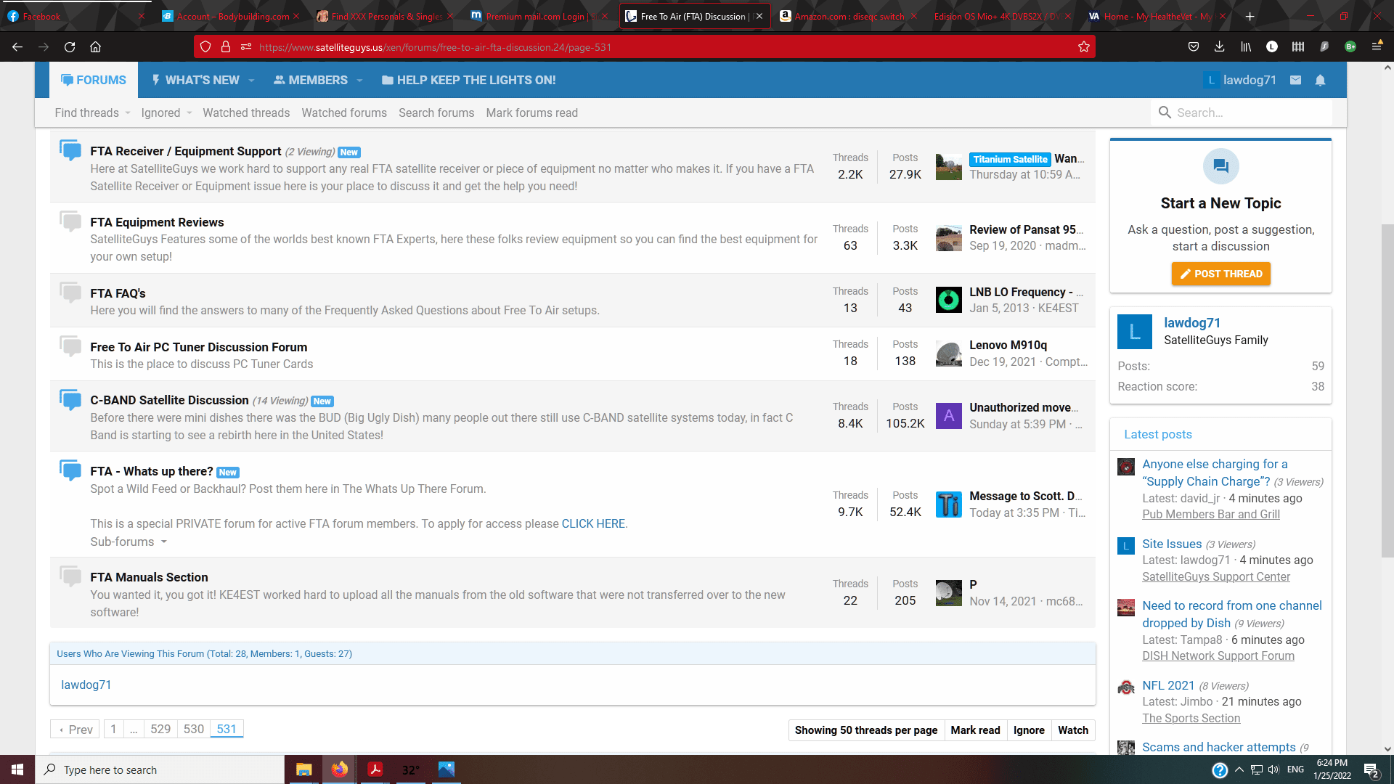Expand the Members dropdown arrow
The height and width of the screenshot is (784, 1394).
click(x=359, y=81)
